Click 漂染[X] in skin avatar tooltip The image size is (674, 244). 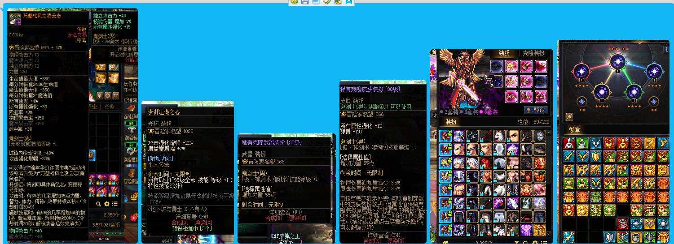coord(396,241)
